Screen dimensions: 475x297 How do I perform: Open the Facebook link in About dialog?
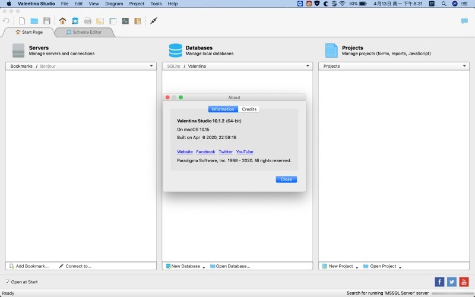pos(205,152)
